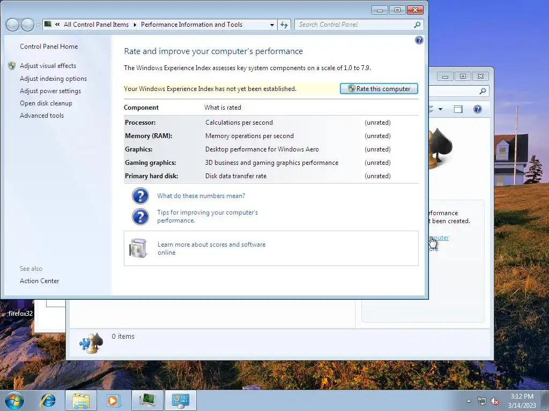Image resolution: width=549 pixels, height=411 pixels.
Task: Click Games icon in background window details pane
Action: [91, 342]
